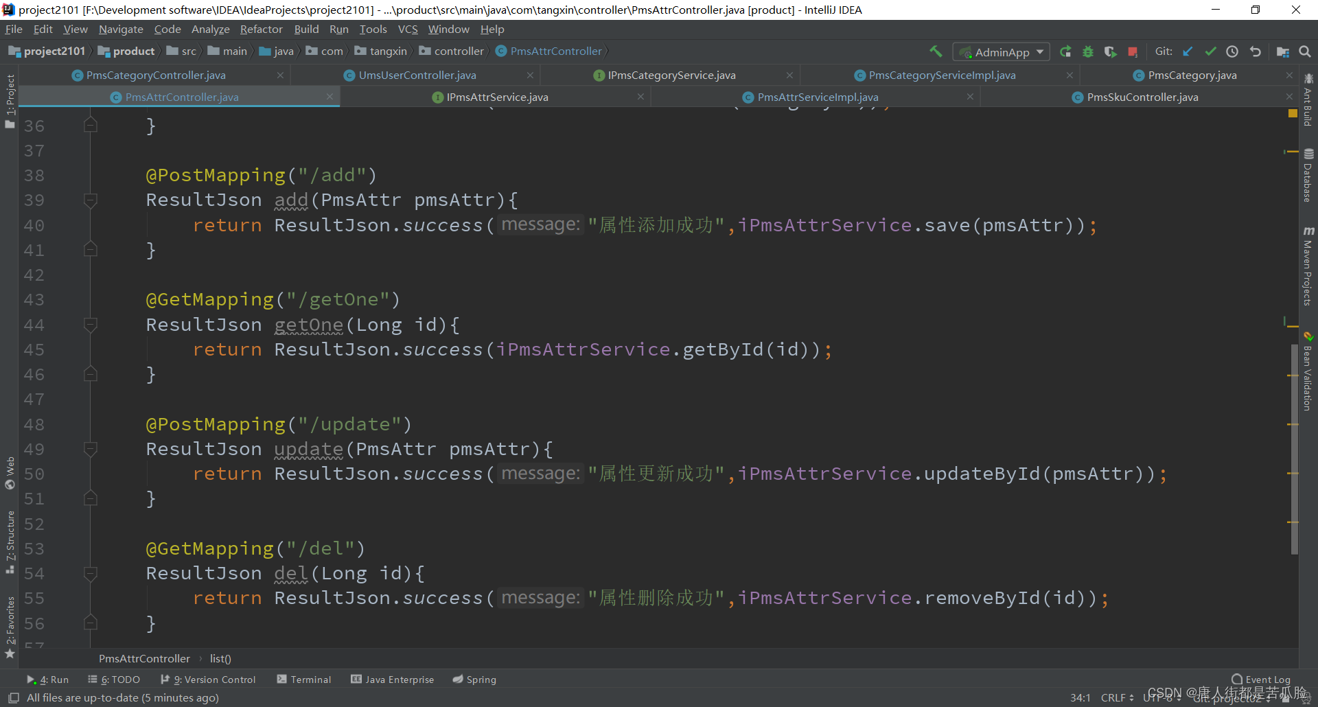This screenshot has height=707, width=1318.
Task: Open the File menu
Action: (14, 29)
